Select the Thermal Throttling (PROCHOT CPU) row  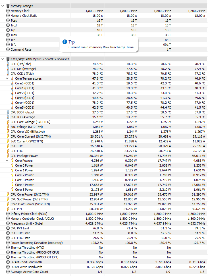point(104,252)
